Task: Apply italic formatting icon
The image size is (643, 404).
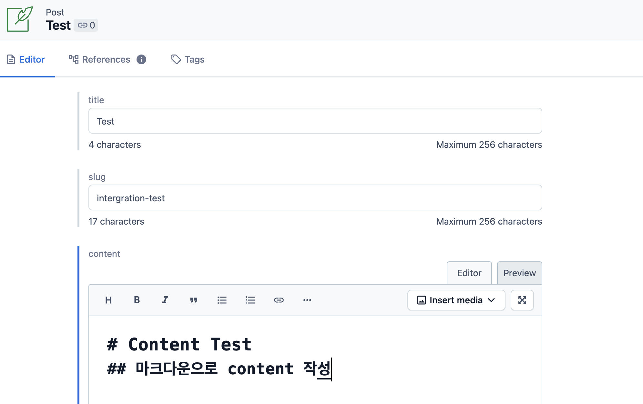Action: [x=165, y=300]
